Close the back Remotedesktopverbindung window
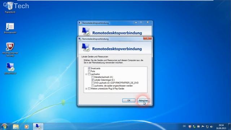This screenshot has height=130, width=231. click(148, 22)
